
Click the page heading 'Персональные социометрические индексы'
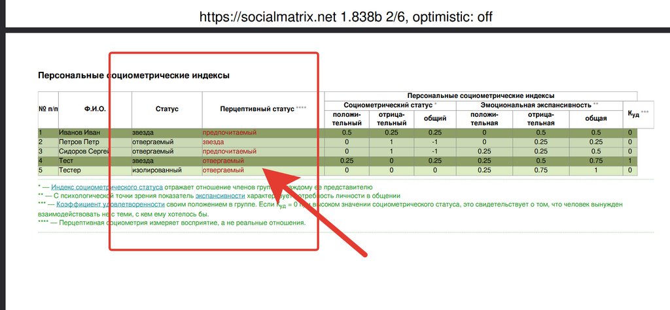click(133, 76)
